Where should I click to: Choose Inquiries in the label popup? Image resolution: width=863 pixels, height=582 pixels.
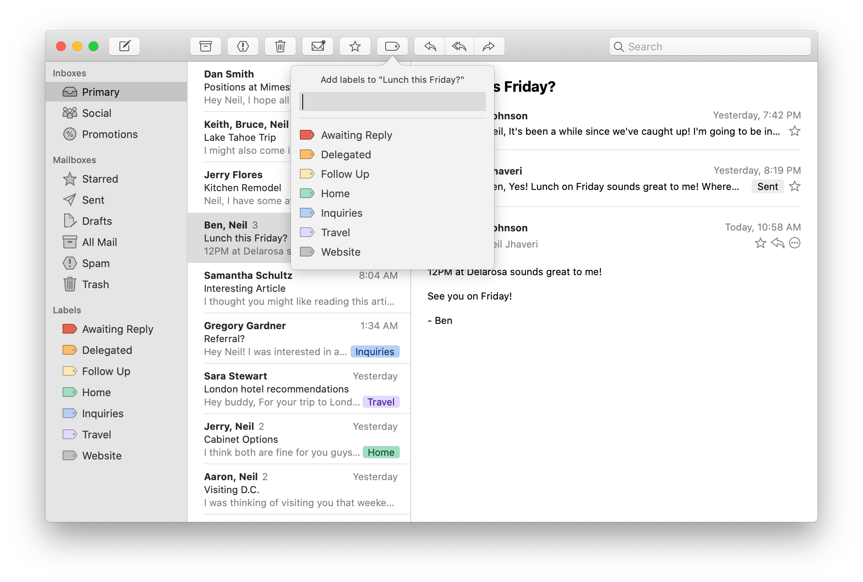click(x=392, y=213)
